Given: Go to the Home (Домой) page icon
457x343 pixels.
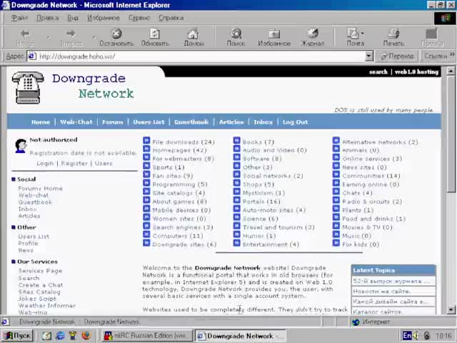Looking at the screenshot, I should [193, 34].
